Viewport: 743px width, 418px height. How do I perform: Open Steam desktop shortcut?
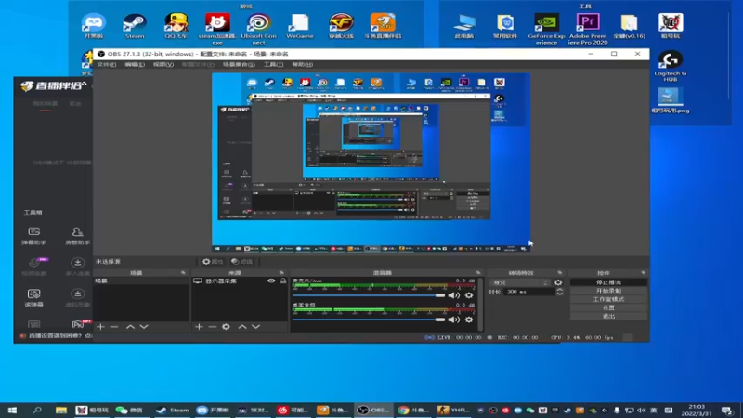pyautogui.click(x=135, y=26)
